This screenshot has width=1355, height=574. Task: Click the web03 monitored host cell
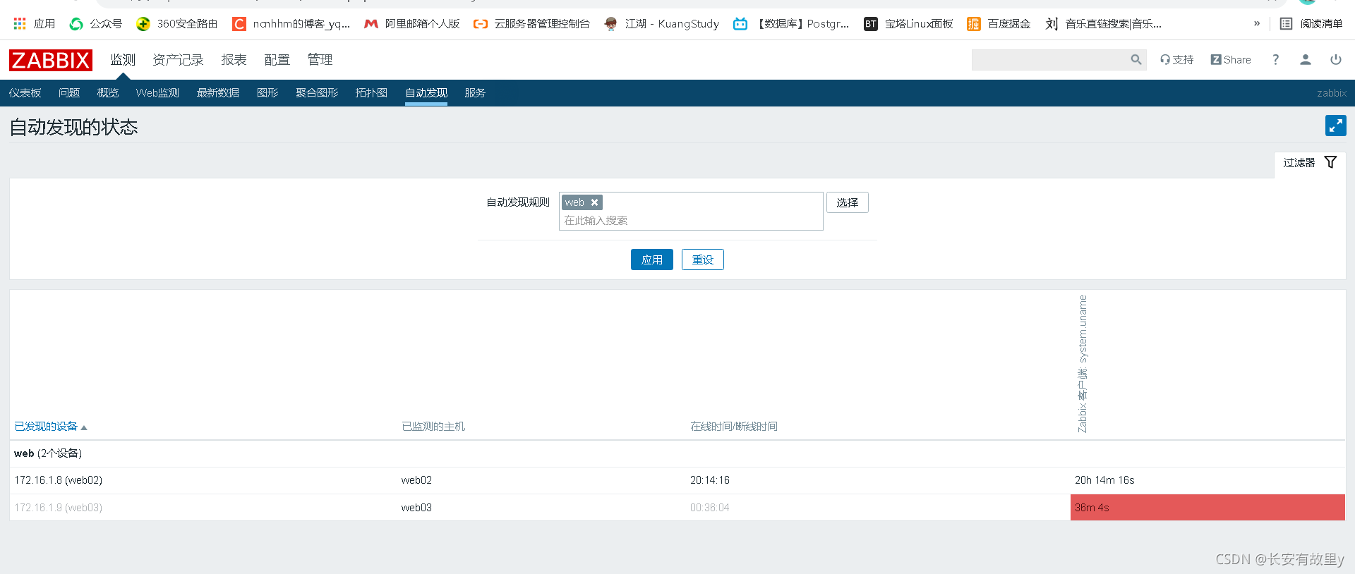(x=416, y=508)
